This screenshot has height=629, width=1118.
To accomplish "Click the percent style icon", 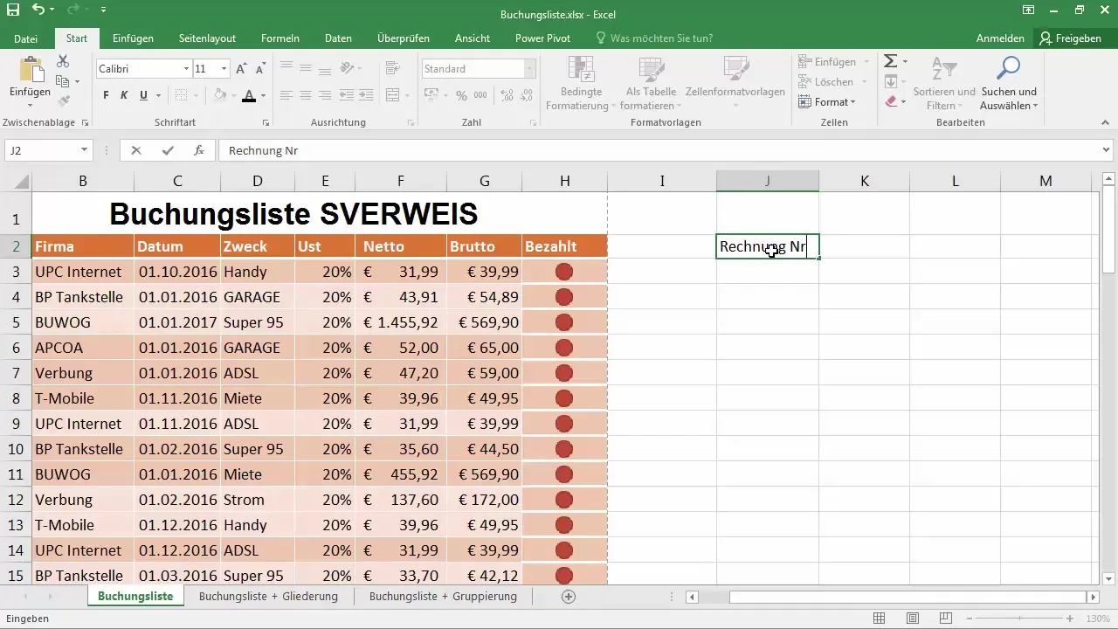I will click(460, 95).
